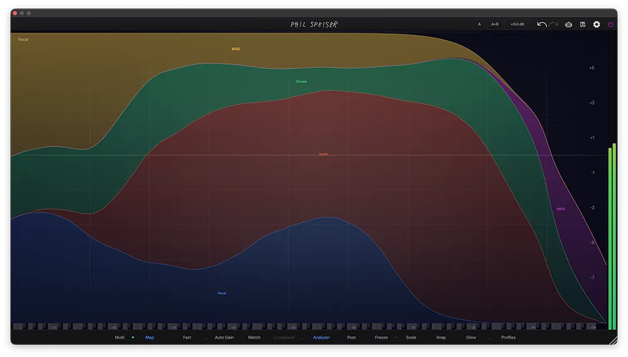Click the Match button
Image resolution: width=628 pixels, height=357 pixels.
pyautogui.click(x=254, y=338)
